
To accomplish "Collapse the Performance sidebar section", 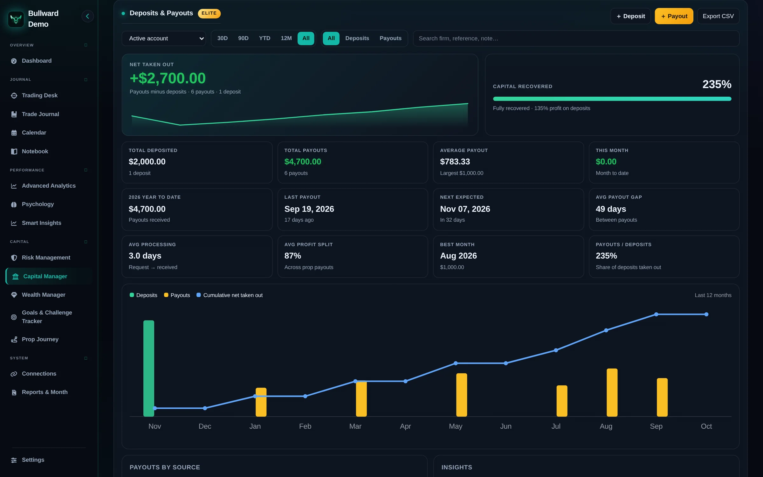I will [86, 170].
